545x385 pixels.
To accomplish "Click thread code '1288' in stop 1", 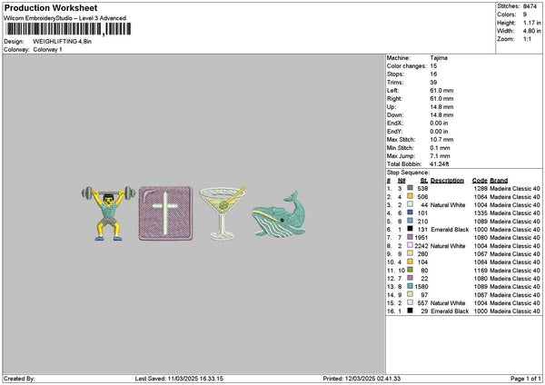I will tap(481, 189).
